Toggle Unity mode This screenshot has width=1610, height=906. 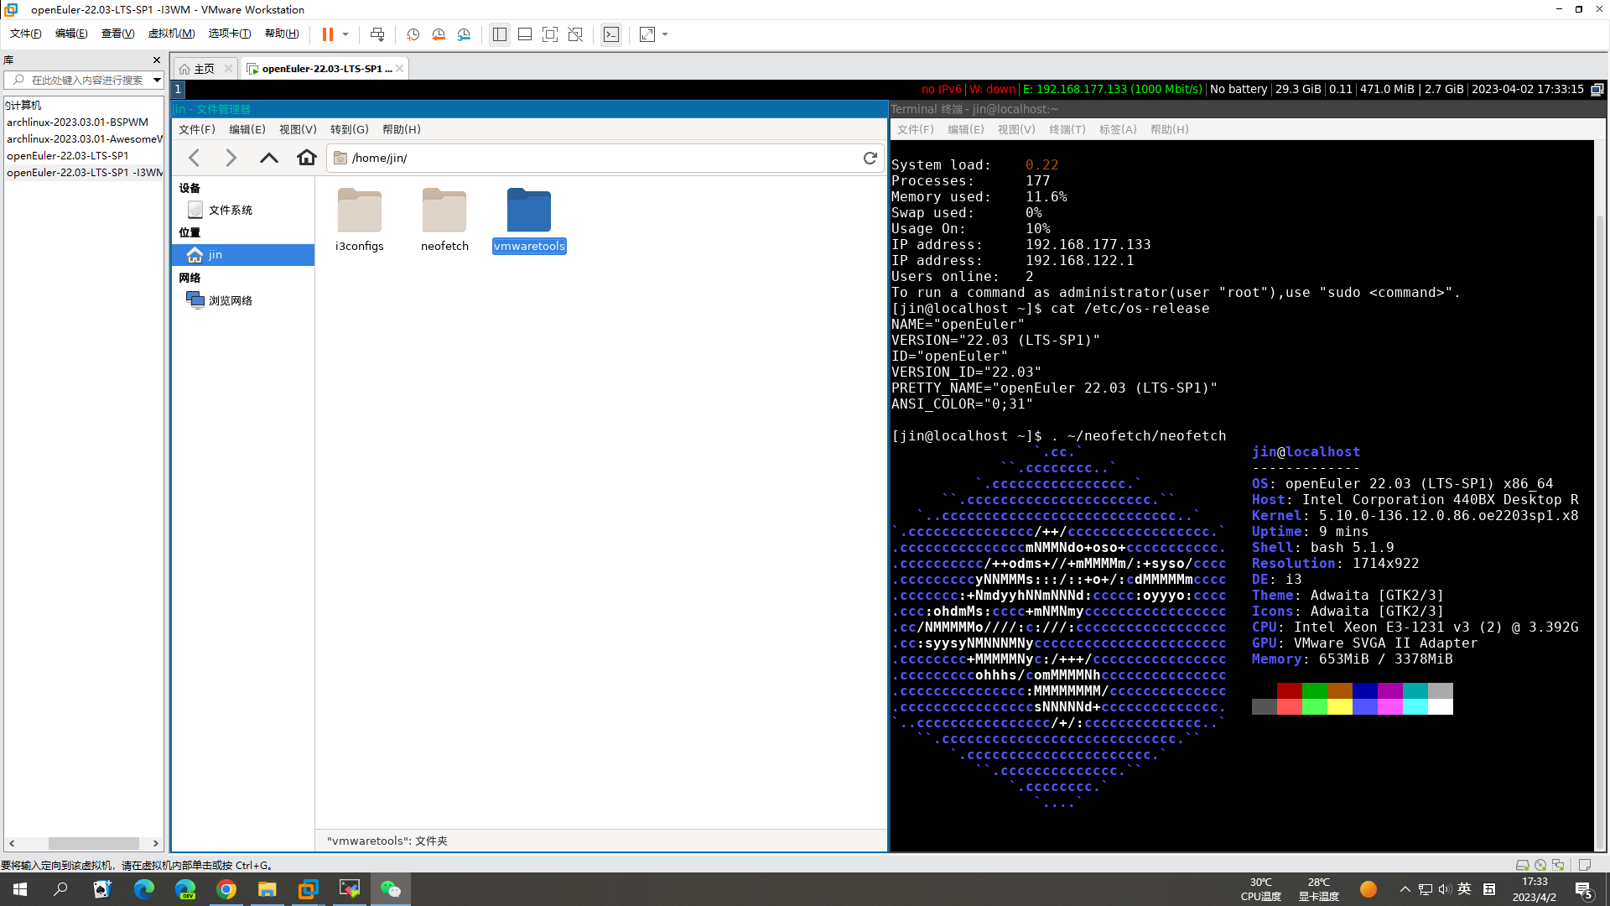point(575,34)
